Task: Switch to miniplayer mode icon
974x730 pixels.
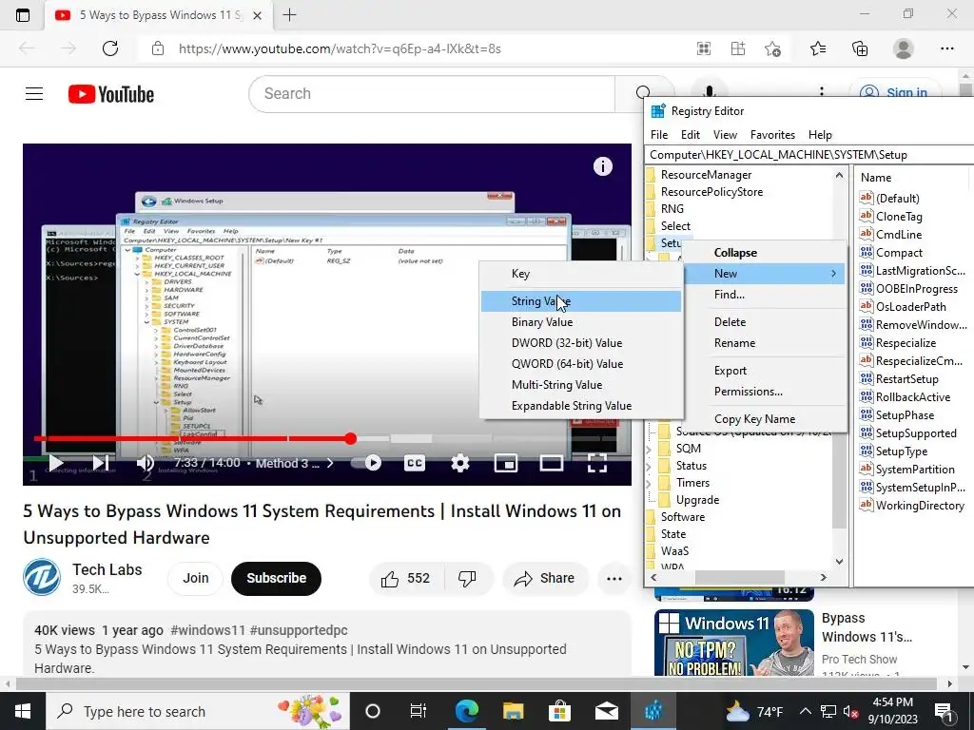Action: (506, 463)
